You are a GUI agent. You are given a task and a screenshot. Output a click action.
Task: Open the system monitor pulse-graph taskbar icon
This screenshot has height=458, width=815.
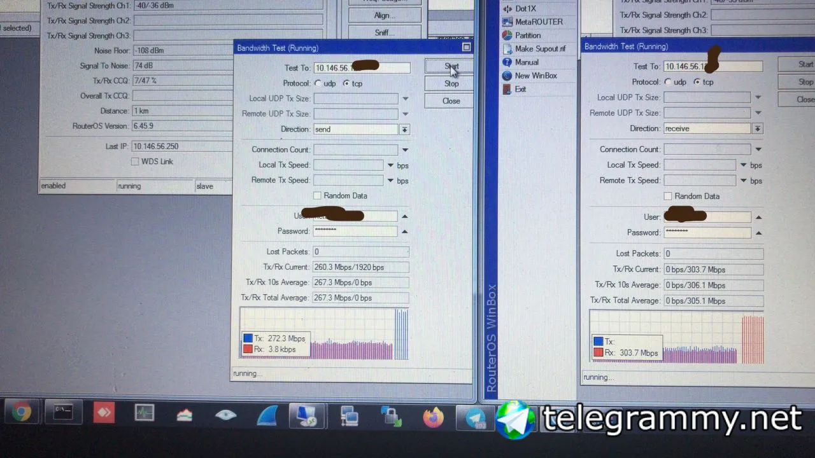pyautogui.click(x=145, y=413)
